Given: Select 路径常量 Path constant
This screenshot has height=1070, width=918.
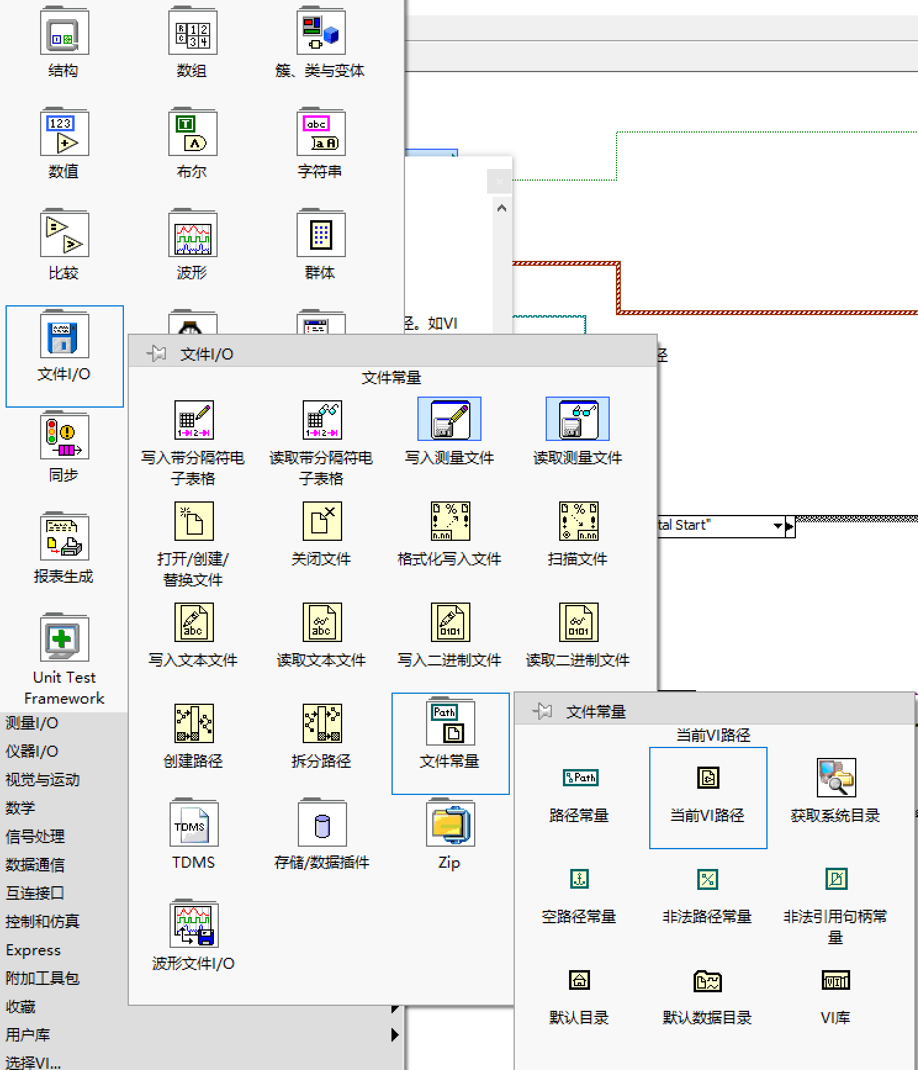Looking at the screenshot, I should tap(580, 778).
